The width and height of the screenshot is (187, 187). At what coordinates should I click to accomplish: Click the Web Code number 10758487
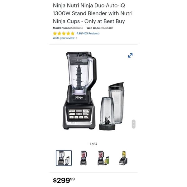(107, 28)
